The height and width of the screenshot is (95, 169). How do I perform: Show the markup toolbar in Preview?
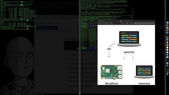click(x=131, y=23)
